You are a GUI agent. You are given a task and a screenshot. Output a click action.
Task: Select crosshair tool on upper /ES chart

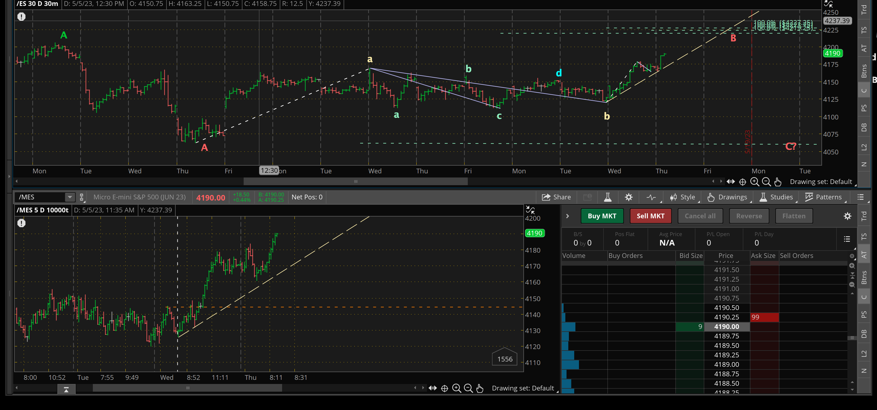pyautogui.click(x=742, y=182)
